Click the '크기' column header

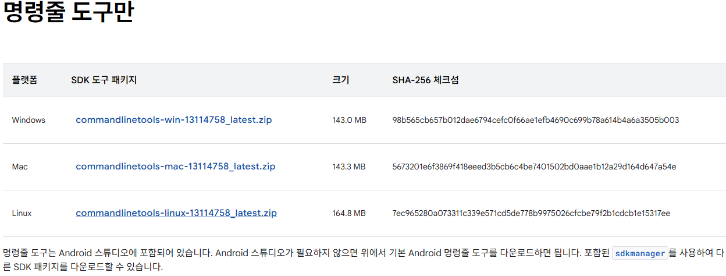(x=341, y=80)
